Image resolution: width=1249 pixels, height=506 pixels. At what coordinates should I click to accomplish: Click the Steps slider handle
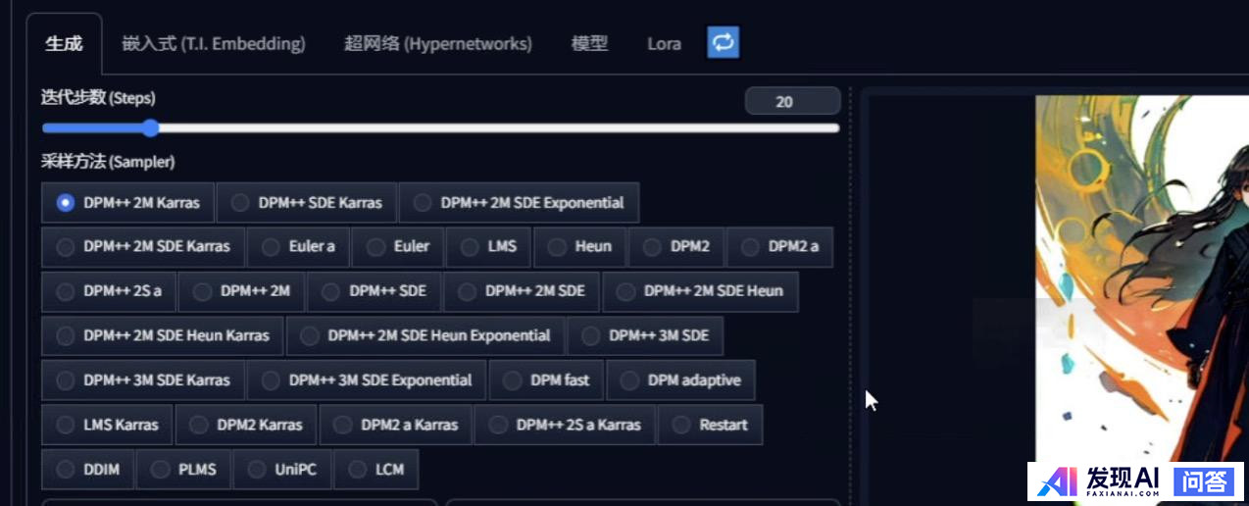pyautogui.click(x=150, y=127)
